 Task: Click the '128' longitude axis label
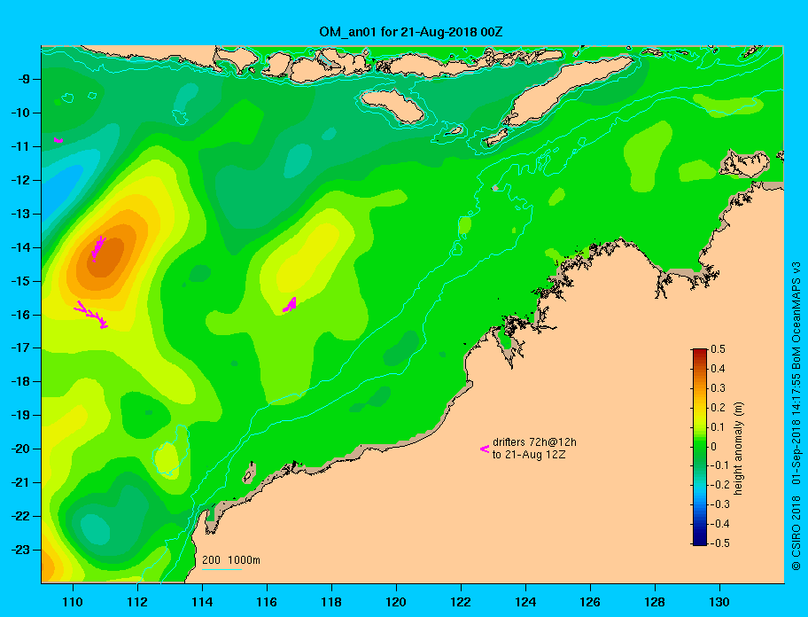tap(655, 602)
